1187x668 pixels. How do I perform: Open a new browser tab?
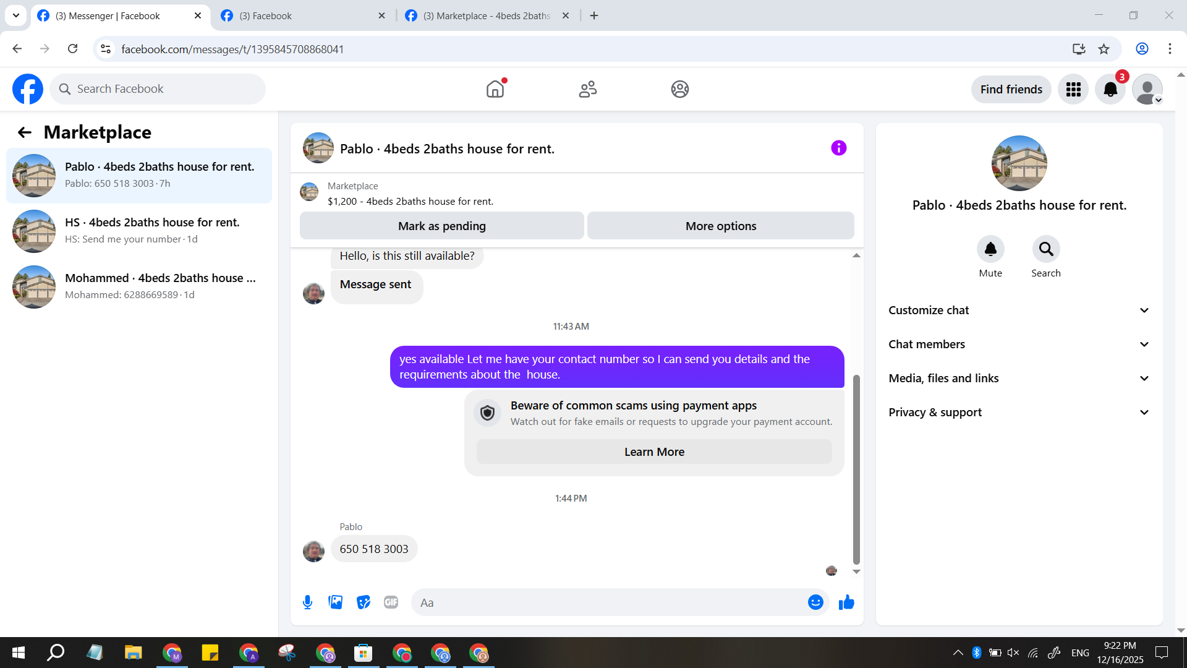tap(594, 16)
